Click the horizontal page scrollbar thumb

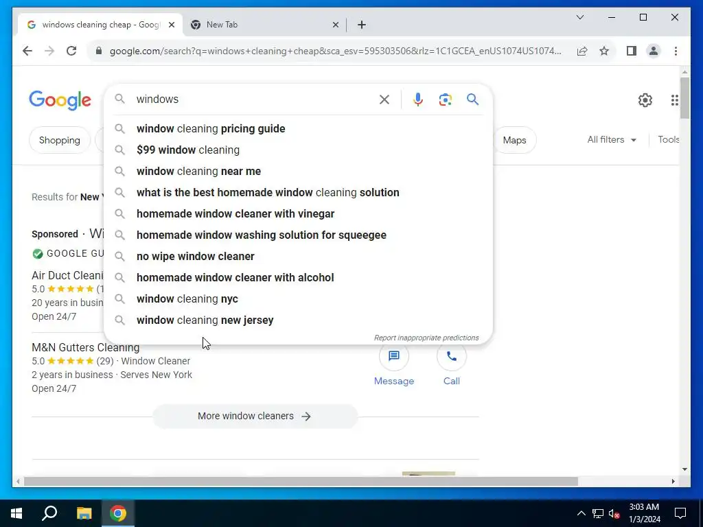pyautogui.click(x=301, y=482)
